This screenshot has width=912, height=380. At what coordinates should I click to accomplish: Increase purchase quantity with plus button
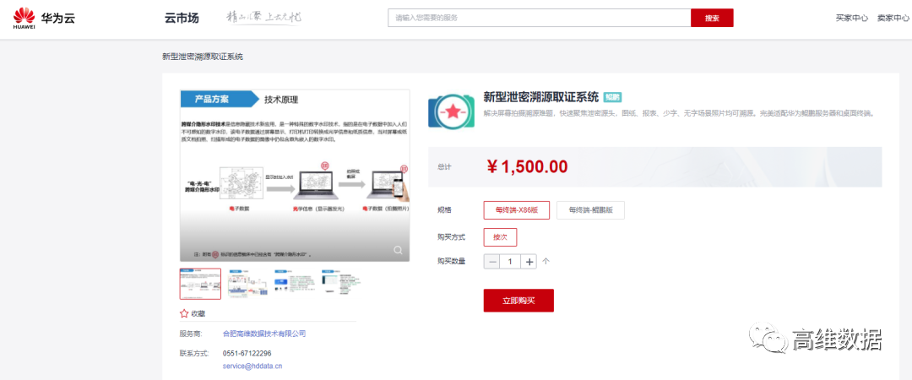click(x=529, y=262)
